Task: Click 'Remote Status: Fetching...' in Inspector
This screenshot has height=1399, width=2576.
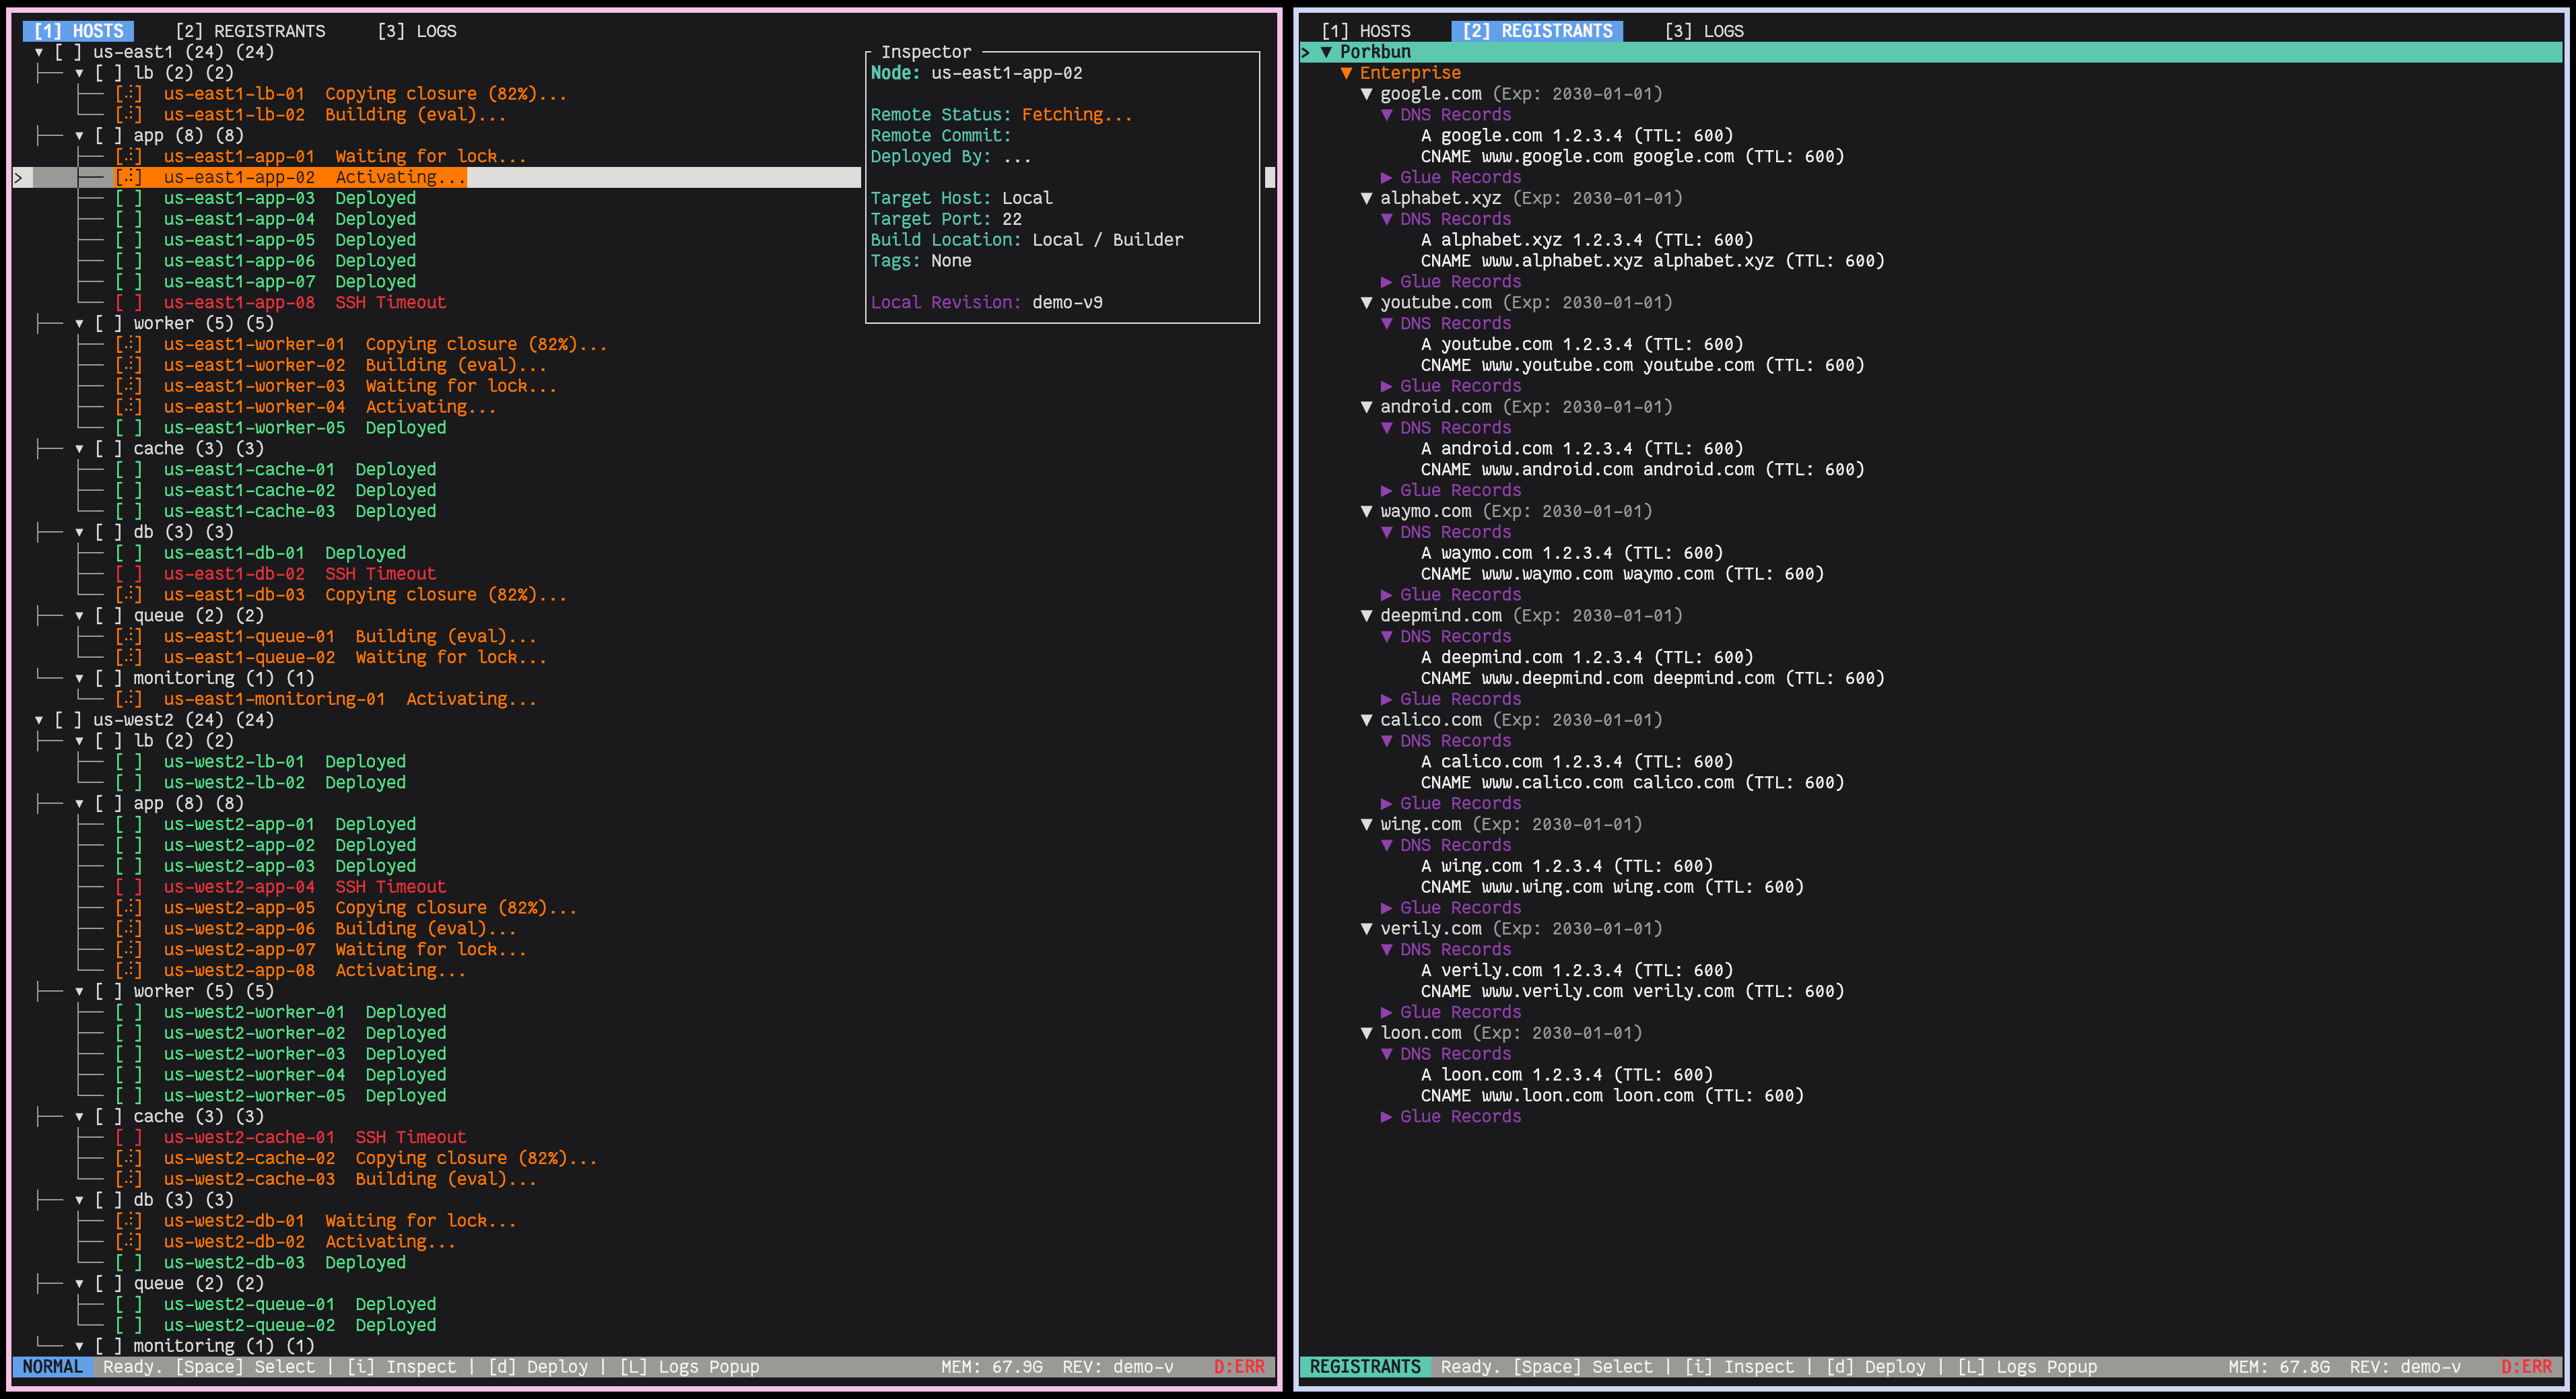Action: pyautogui.click(x=1002, y=115)
